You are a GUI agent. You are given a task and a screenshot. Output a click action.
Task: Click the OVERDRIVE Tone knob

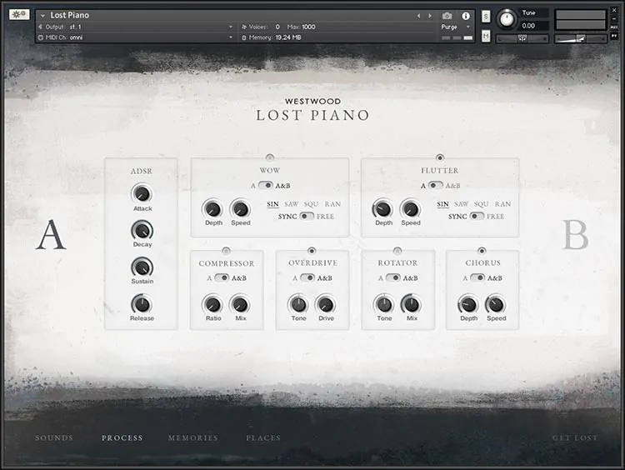coord(298,304)
